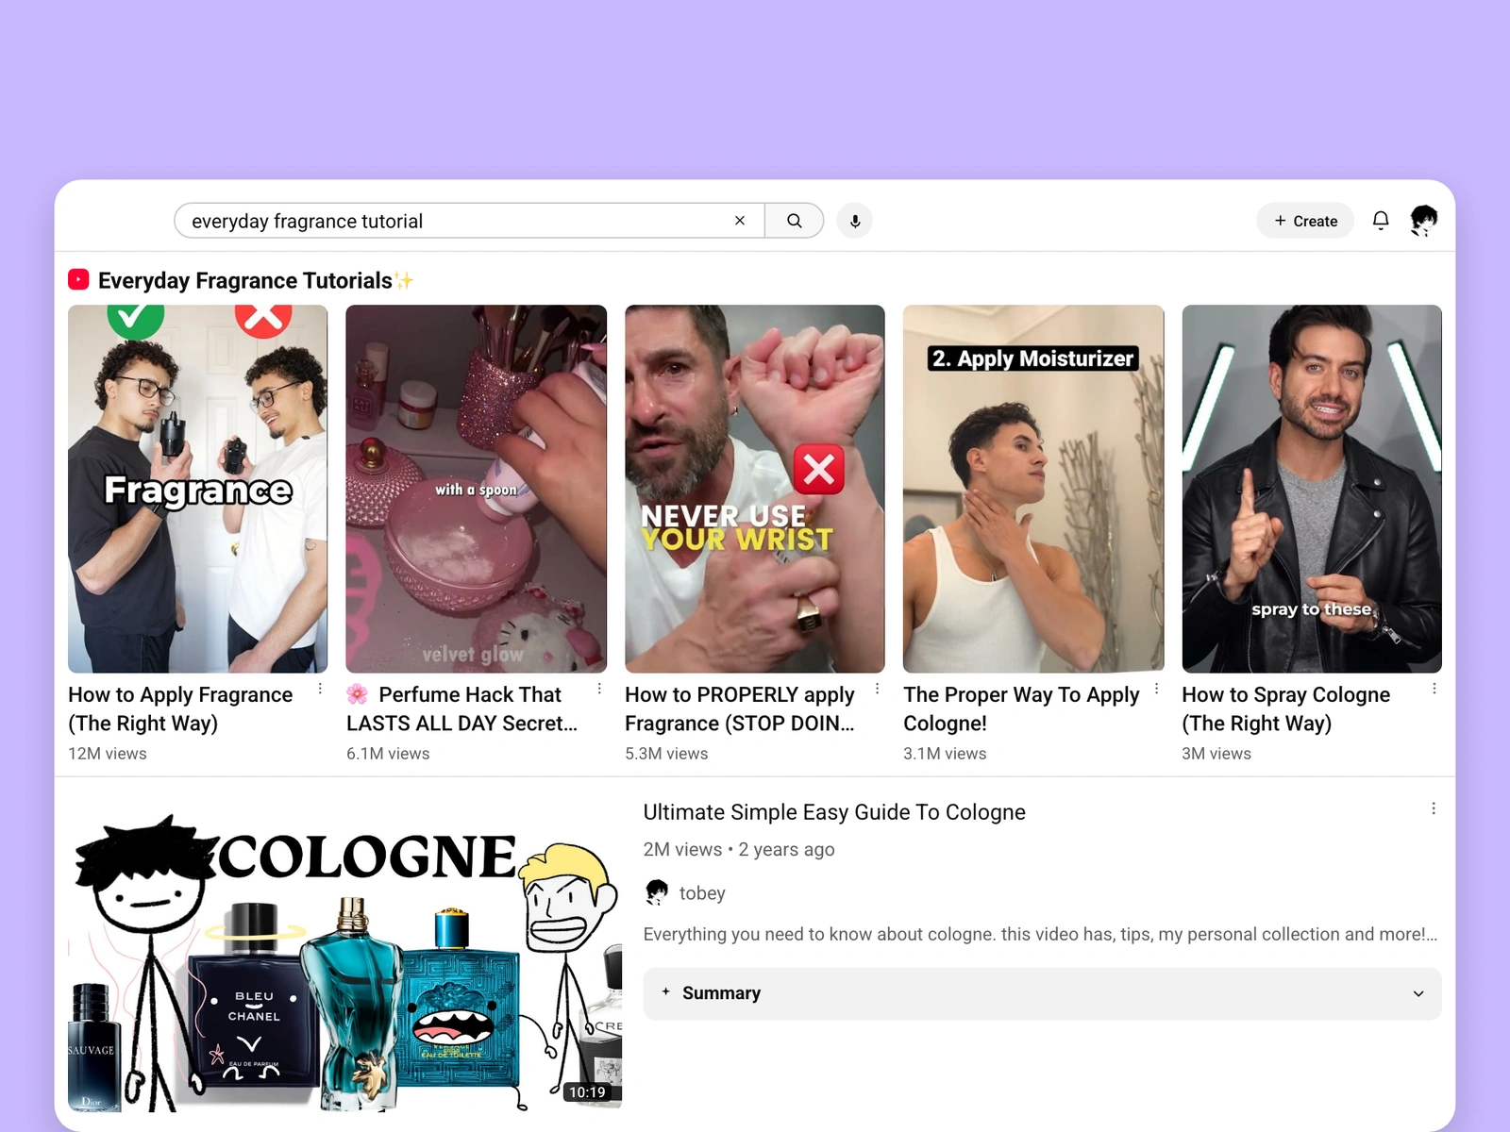Expand the Summary section chevron

point(1418,994)
